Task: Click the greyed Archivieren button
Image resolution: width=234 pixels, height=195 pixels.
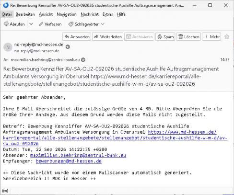Action: tap(139, 37)
